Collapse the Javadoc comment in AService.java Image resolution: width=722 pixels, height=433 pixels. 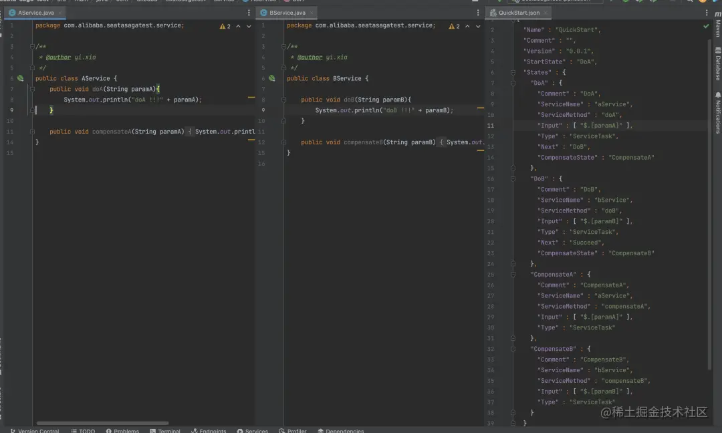(x=32, y=47)
